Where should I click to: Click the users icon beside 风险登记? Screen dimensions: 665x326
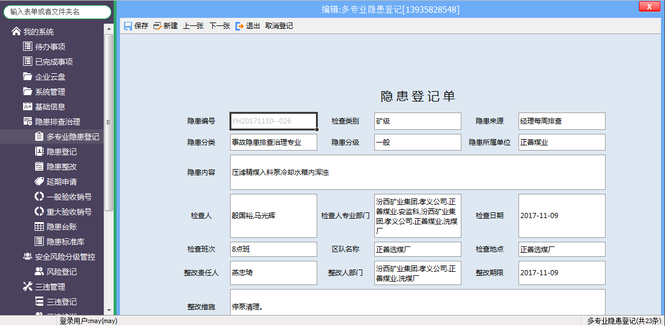pos(39,271)
